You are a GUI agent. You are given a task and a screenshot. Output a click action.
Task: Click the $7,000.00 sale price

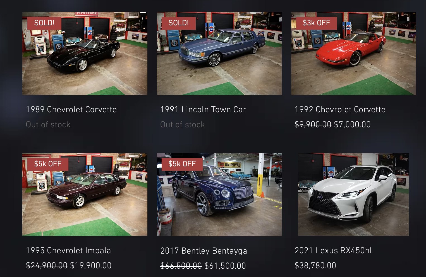pyautogui.click(x=352, y=125)
